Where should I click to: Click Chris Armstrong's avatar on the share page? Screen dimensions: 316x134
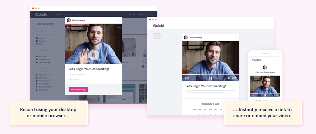coord(185,37)
